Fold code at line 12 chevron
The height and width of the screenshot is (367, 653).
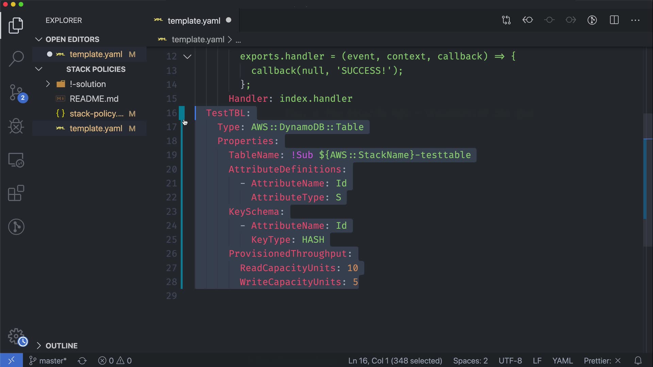(x=187, y=56)
